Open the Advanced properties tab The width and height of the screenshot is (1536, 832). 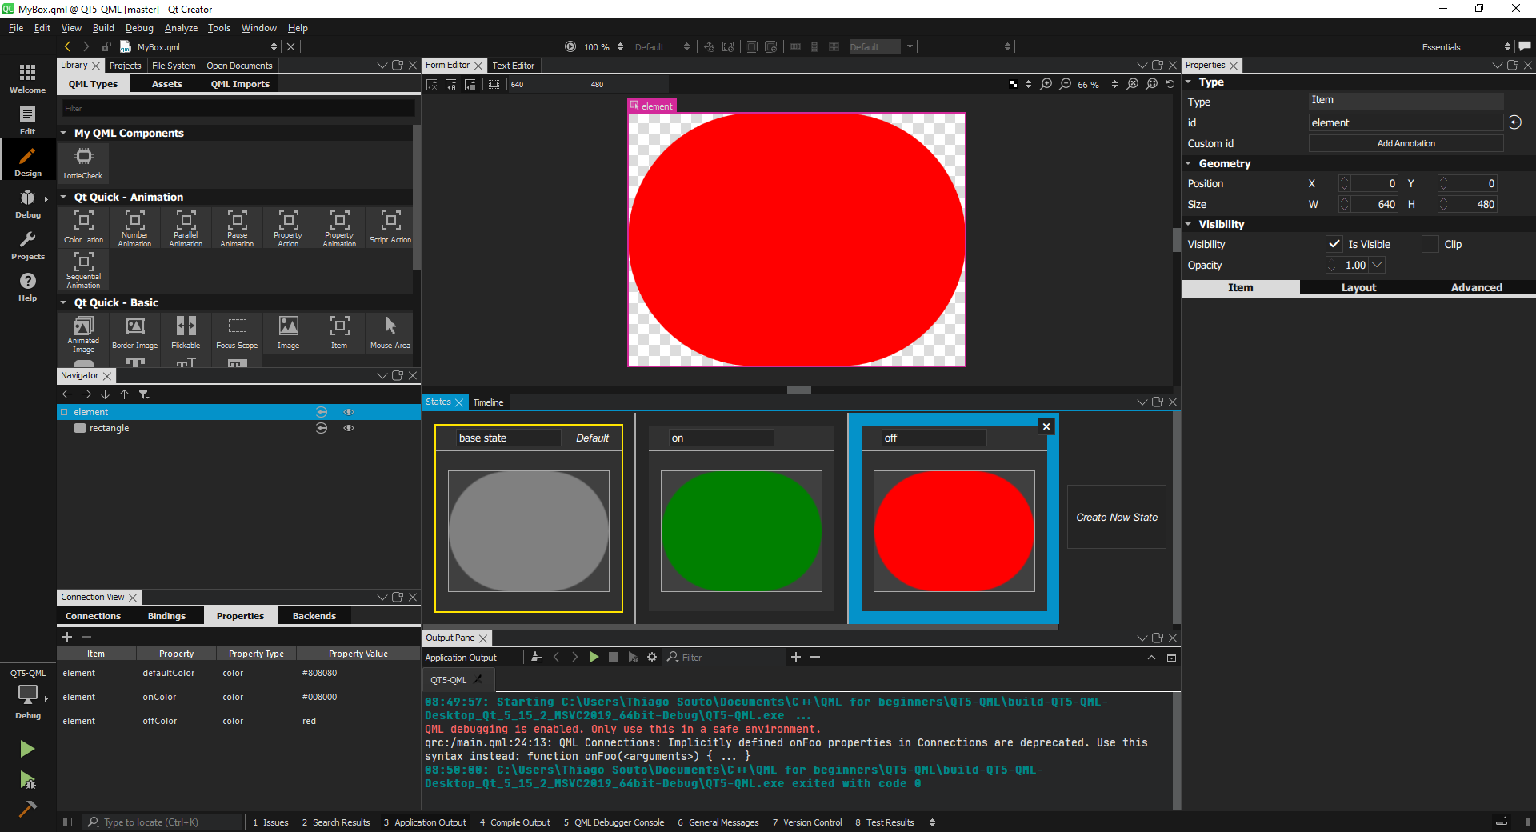coord(1476,287)
